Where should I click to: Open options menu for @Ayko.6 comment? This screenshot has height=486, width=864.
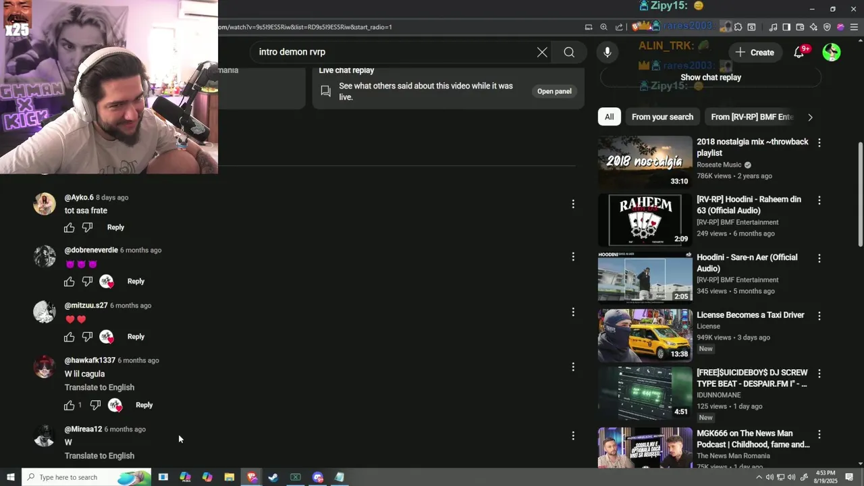click(573, 204)
